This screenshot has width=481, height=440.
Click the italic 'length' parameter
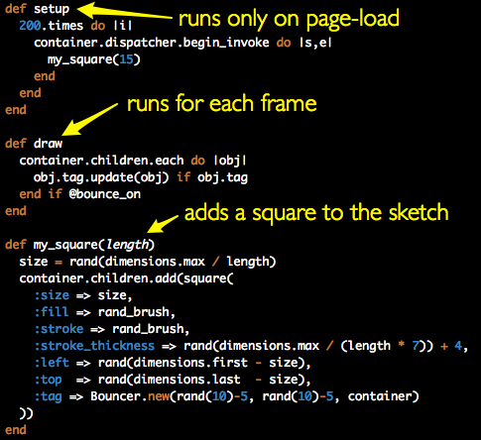127,245
